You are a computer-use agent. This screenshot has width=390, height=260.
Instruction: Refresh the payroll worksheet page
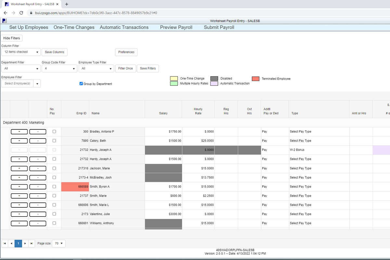point(21,12)
